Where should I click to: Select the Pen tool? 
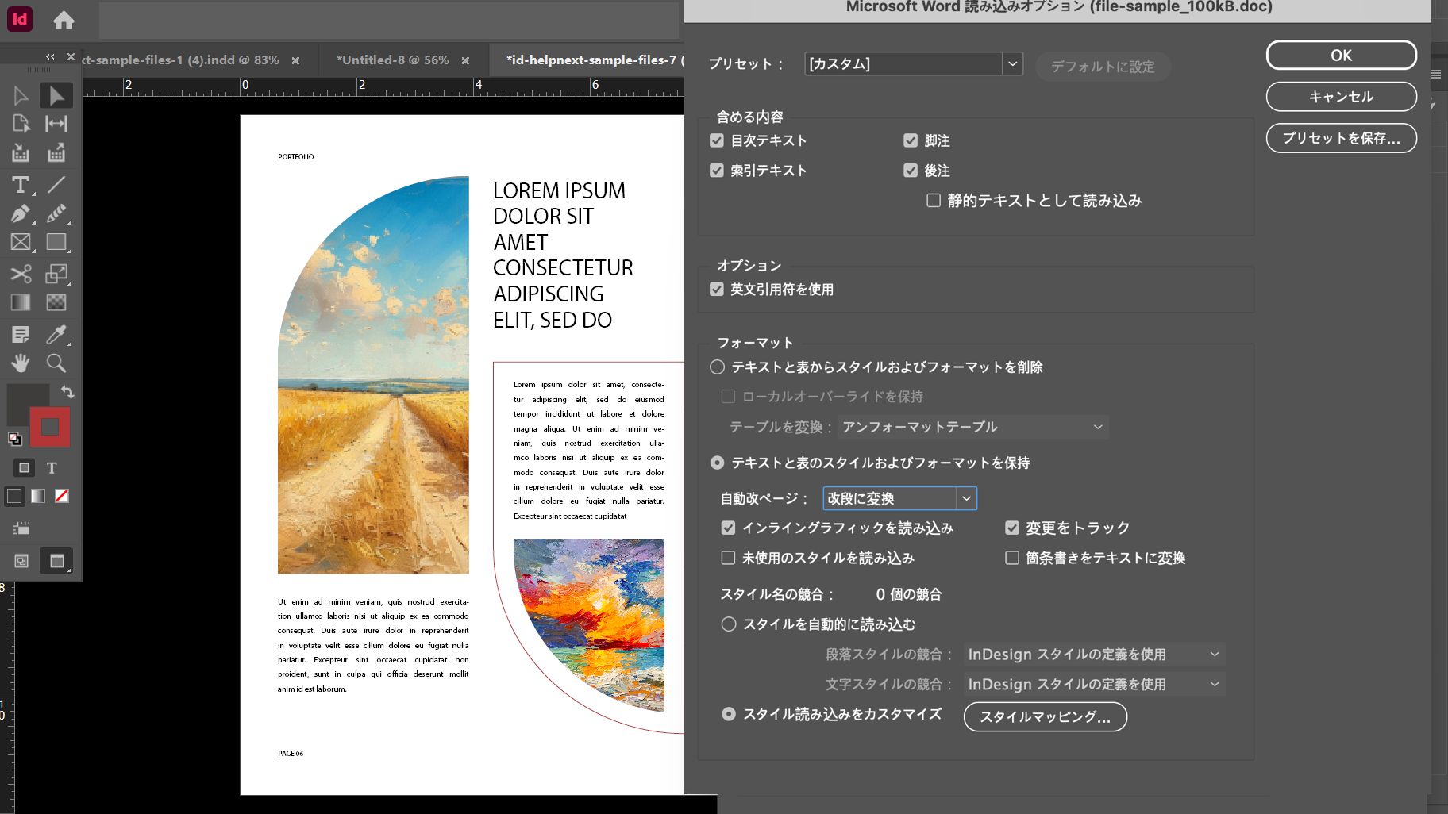click(21, 213)
